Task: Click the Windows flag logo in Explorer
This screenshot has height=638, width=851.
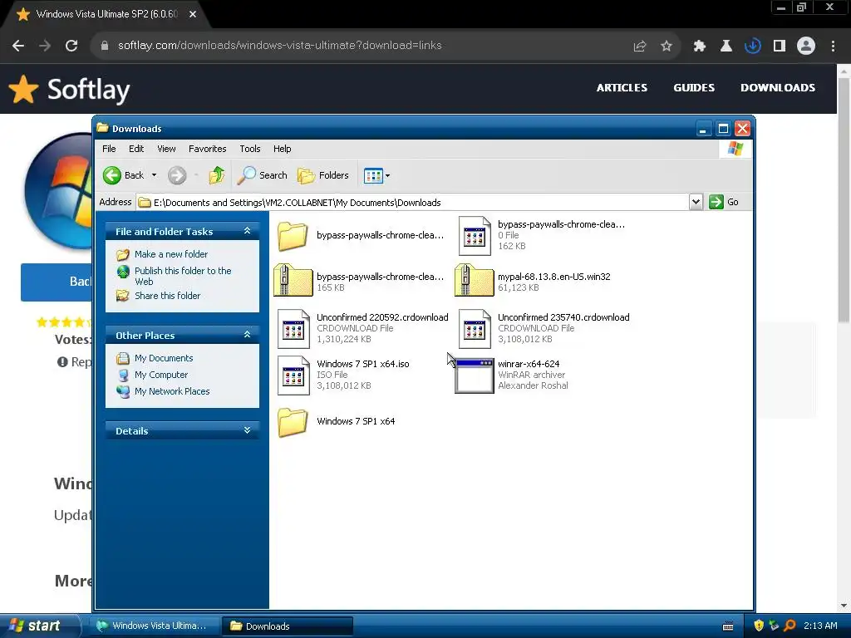Action: point(735,149)
